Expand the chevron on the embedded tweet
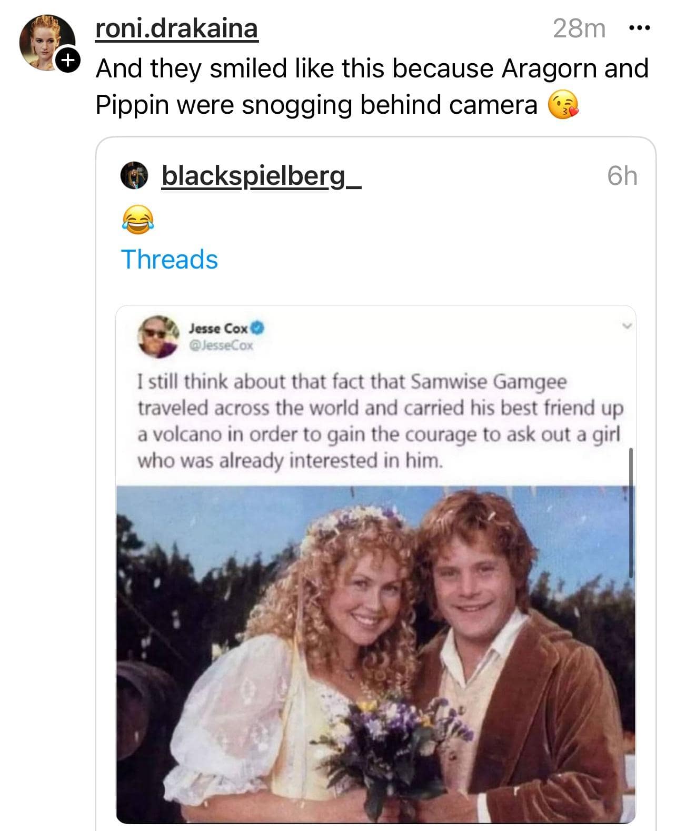Viewport: 676px width, 831px height. click(626, 328)
